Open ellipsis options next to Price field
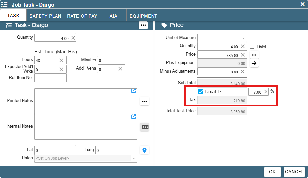This screenshot has width=308, height=178. [x=254, y=55]
